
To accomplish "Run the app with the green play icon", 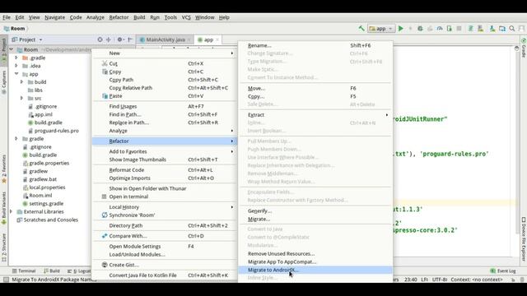I will point(401,29).
